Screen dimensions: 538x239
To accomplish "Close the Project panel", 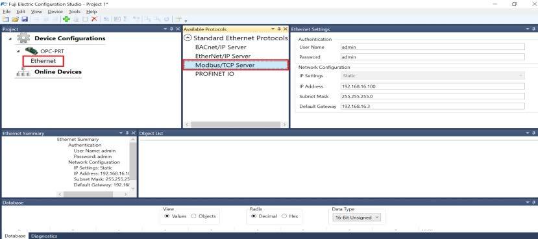I will pyautogui.click(x=178, y=29).
